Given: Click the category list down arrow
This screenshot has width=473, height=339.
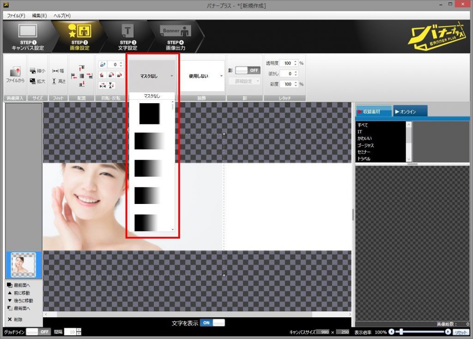Looking at the screenshot, I should click(409, 159).
